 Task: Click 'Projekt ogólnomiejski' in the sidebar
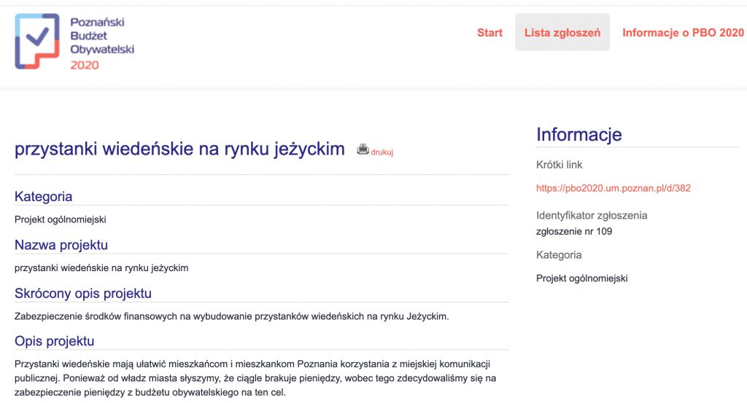click(x=581, y=278)
